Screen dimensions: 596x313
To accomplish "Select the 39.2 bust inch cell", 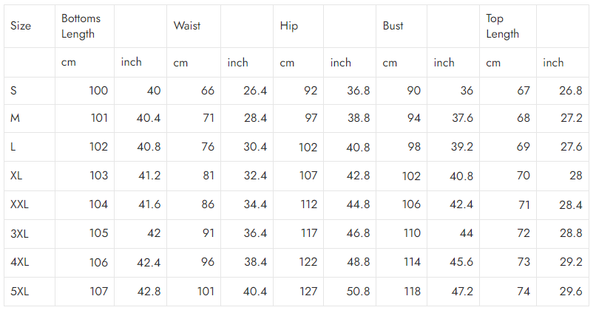I will pyautogui.click(x=461, y=147).
